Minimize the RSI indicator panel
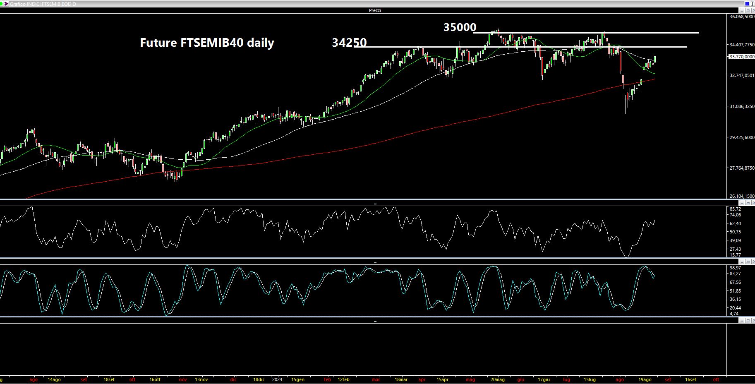 (x=742, y=203)
